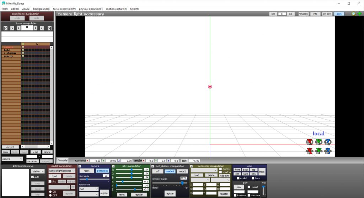Click the camera reset button

pyautogui.click(x=87, y=171)
